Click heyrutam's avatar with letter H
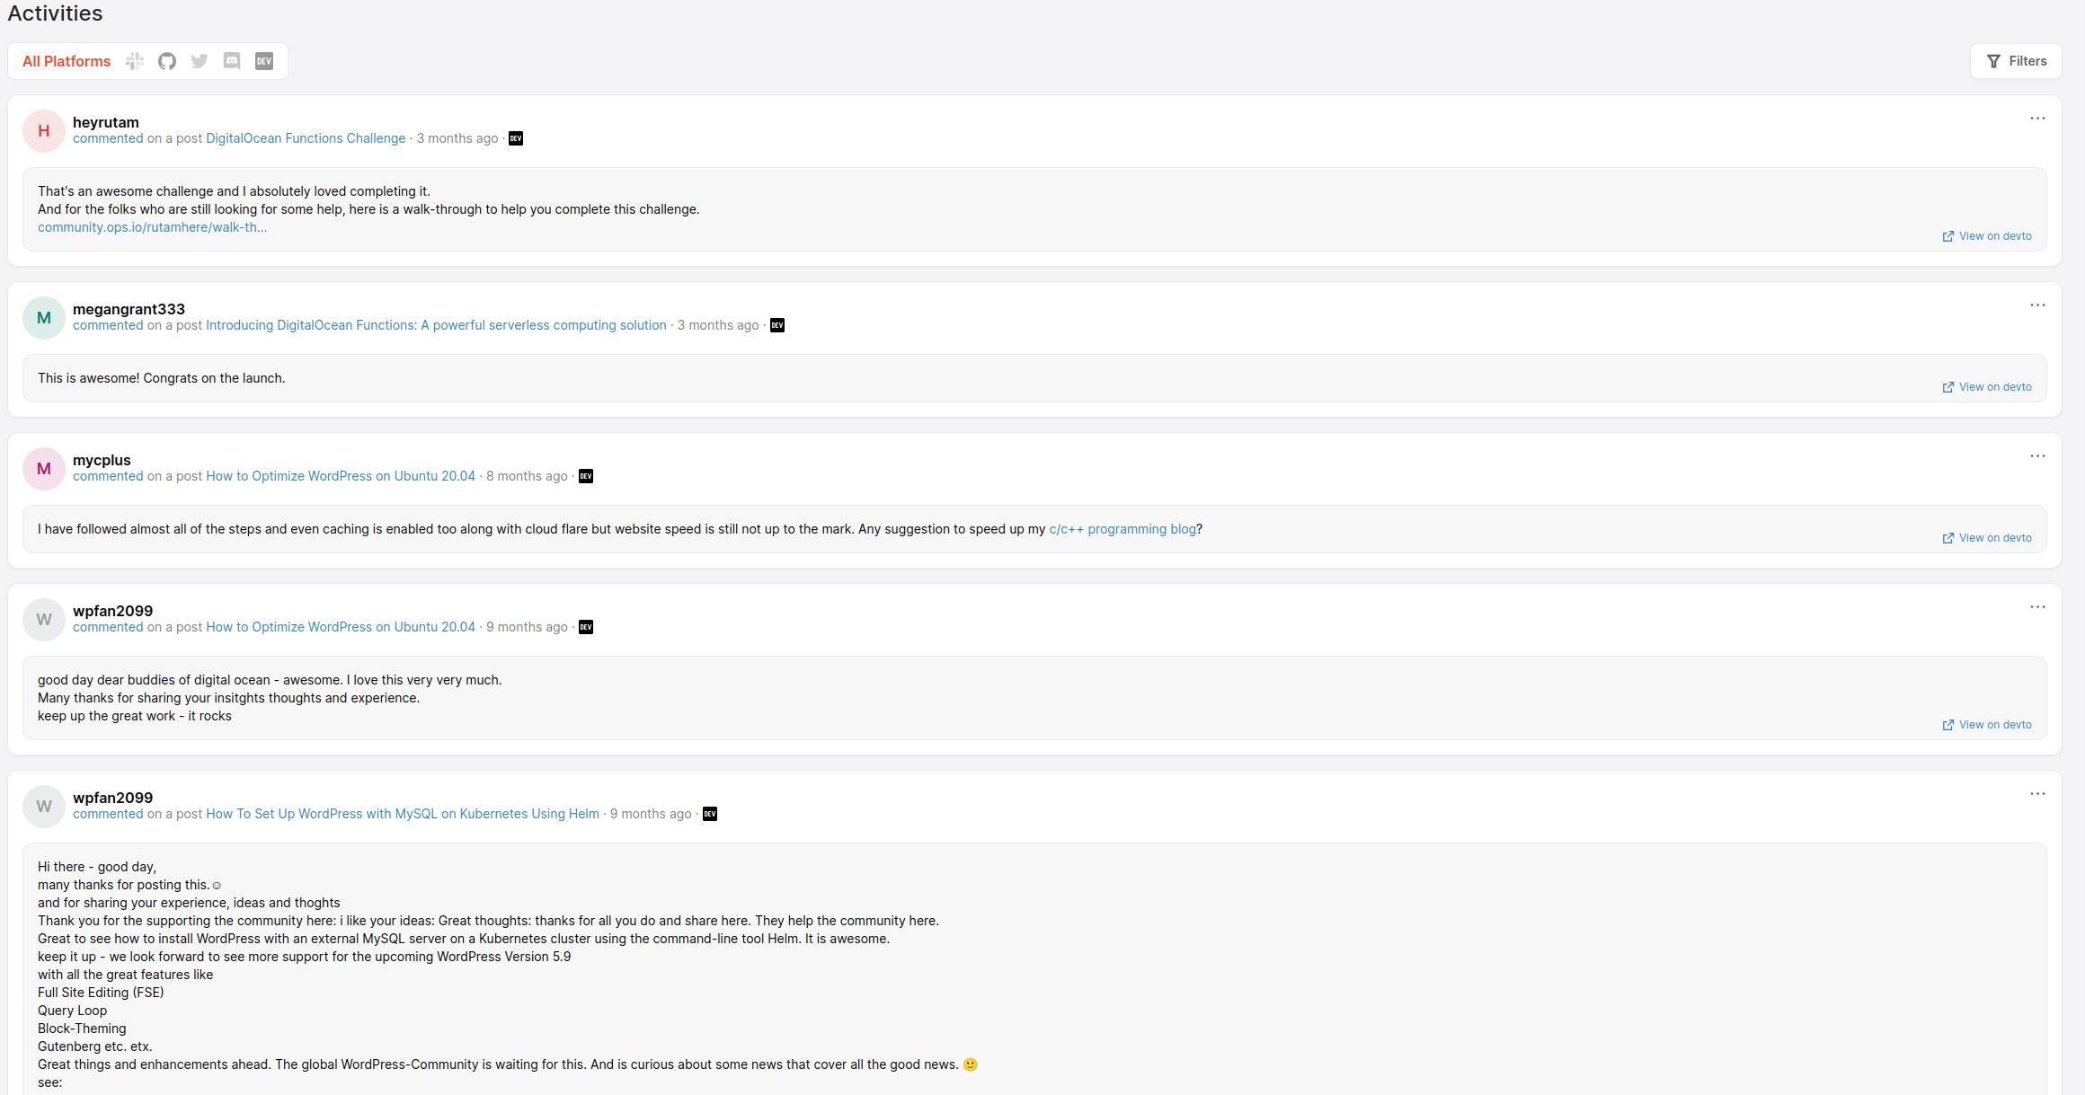Screen dimensions: 2085x1095 43,131
